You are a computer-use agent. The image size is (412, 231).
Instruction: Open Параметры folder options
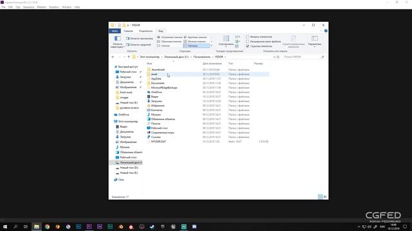coord(315,41)
